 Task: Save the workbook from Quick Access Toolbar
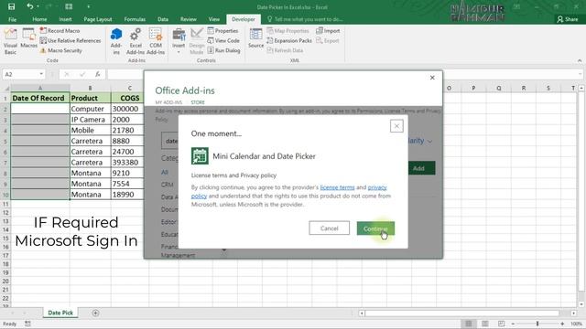click(x=11, y=6)
